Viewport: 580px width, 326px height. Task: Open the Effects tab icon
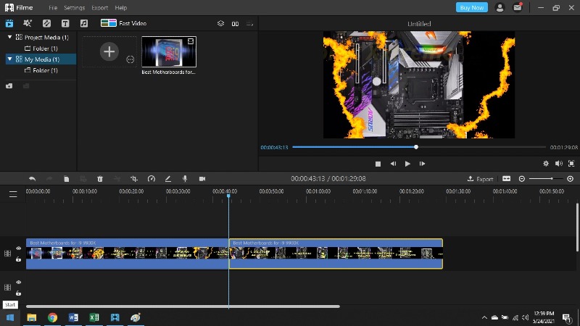(28, 23)
